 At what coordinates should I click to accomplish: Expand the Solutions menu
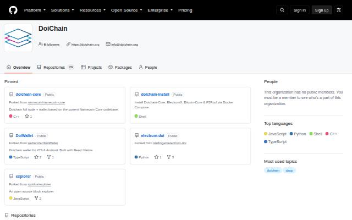pos(62,10)
